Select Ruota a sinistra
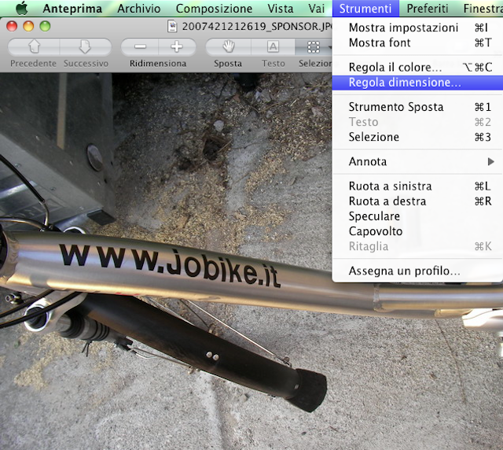The image size is (503, 450). coord(417,186)
